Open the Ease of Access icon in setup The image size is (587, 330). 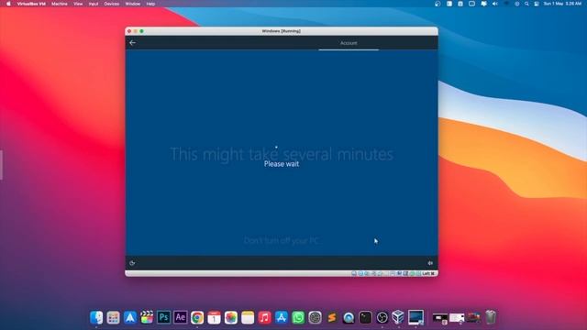(x=132, y=263)
